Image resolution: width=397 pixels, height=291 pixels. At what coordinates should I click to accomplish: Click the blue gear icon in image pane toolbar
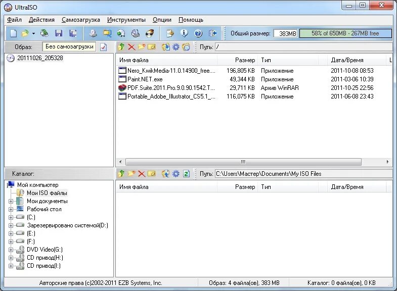pos(175,47)
